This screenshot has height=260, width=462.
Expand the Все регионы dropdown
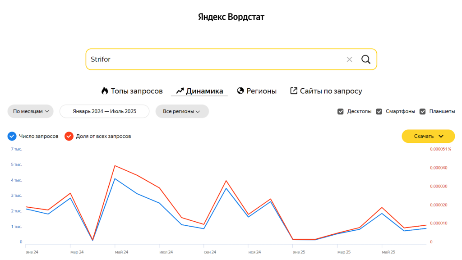[182, 111]
